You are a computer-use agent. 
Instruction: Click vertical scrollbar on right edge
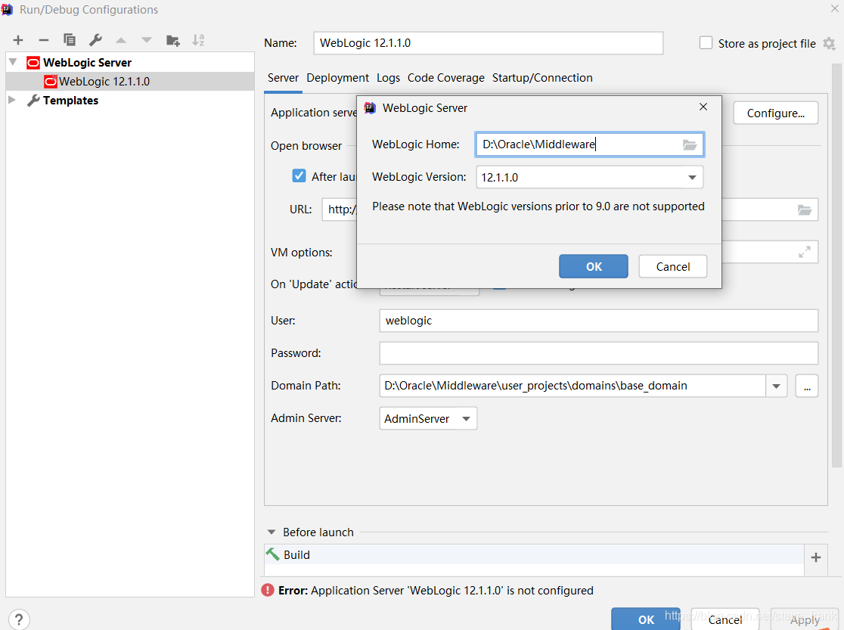(x=836, y=264)
